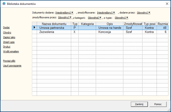Click the Typ powi column header
The image size is (171, 112).
[149, 24]
